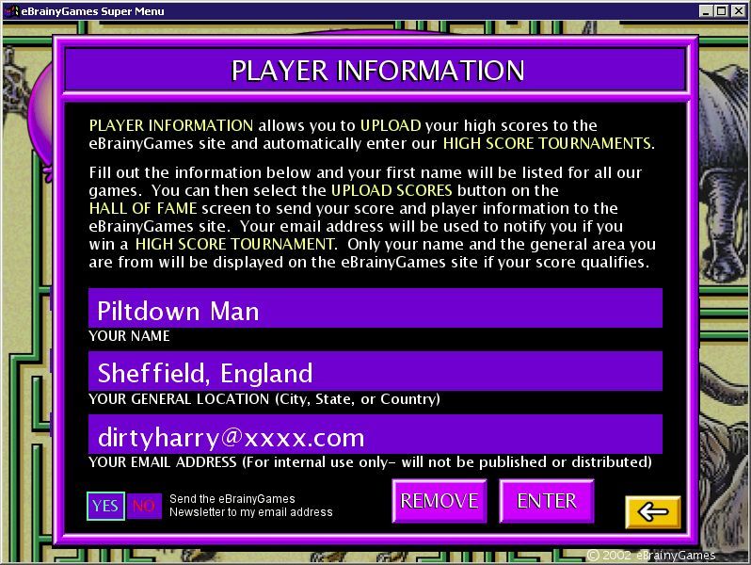
Task: Click the yellow back arrow button
Action: [653, 512]
